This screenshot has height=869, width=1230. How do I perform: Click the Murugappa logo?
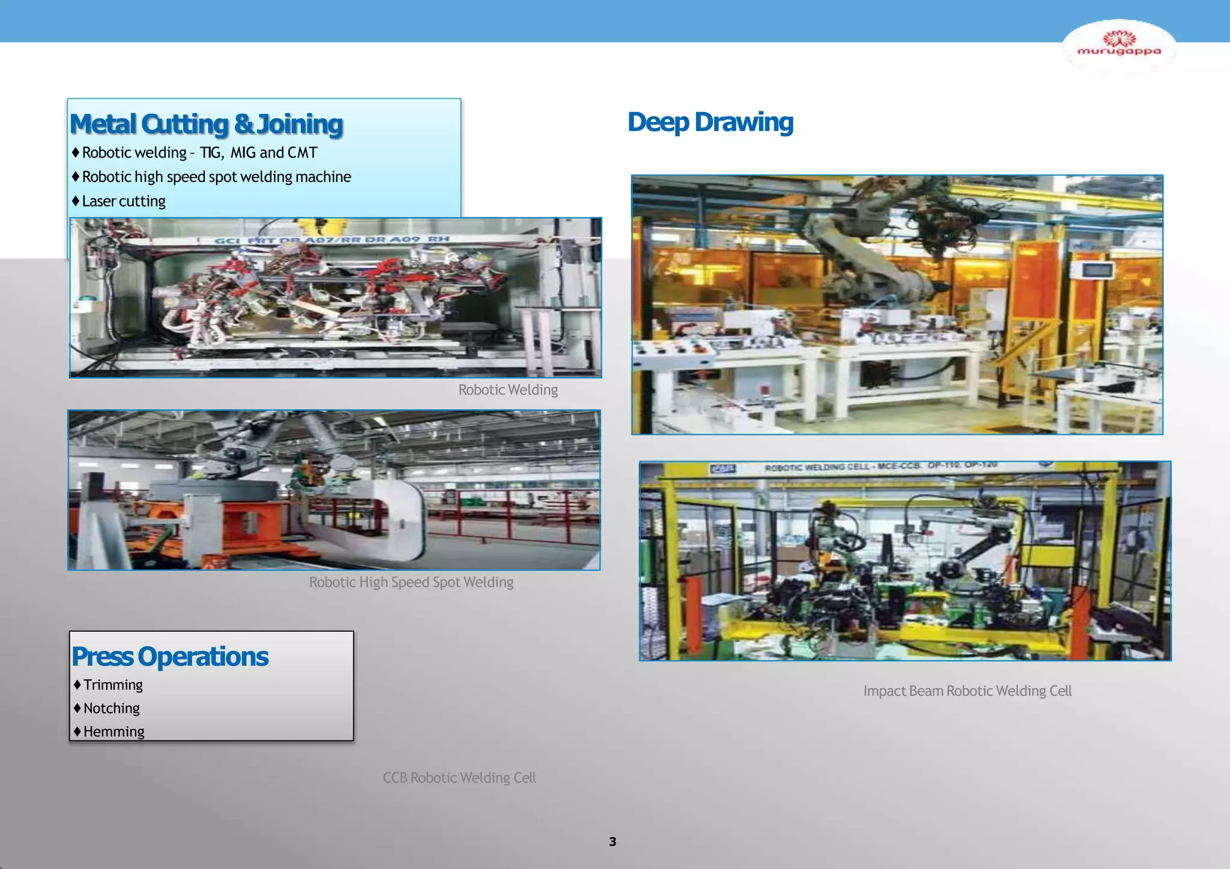[1118, 46]
